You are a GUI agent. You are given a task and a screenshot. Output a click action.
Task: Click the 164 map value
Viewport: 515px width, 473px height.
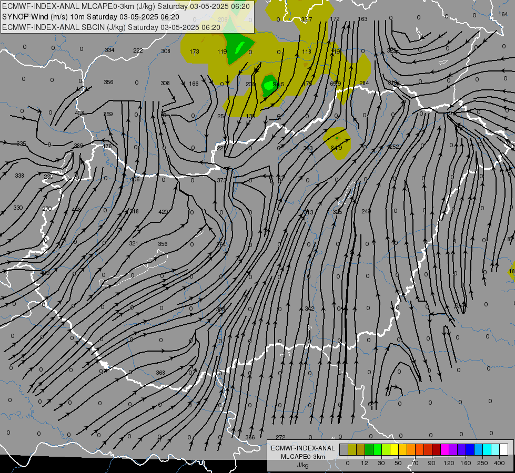[503, 14]
